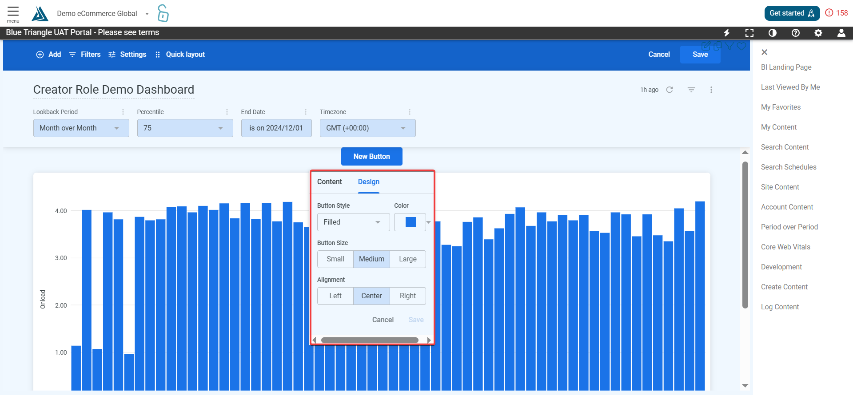
Task: Open My Favorites
Action: click(x=781, y=107)
